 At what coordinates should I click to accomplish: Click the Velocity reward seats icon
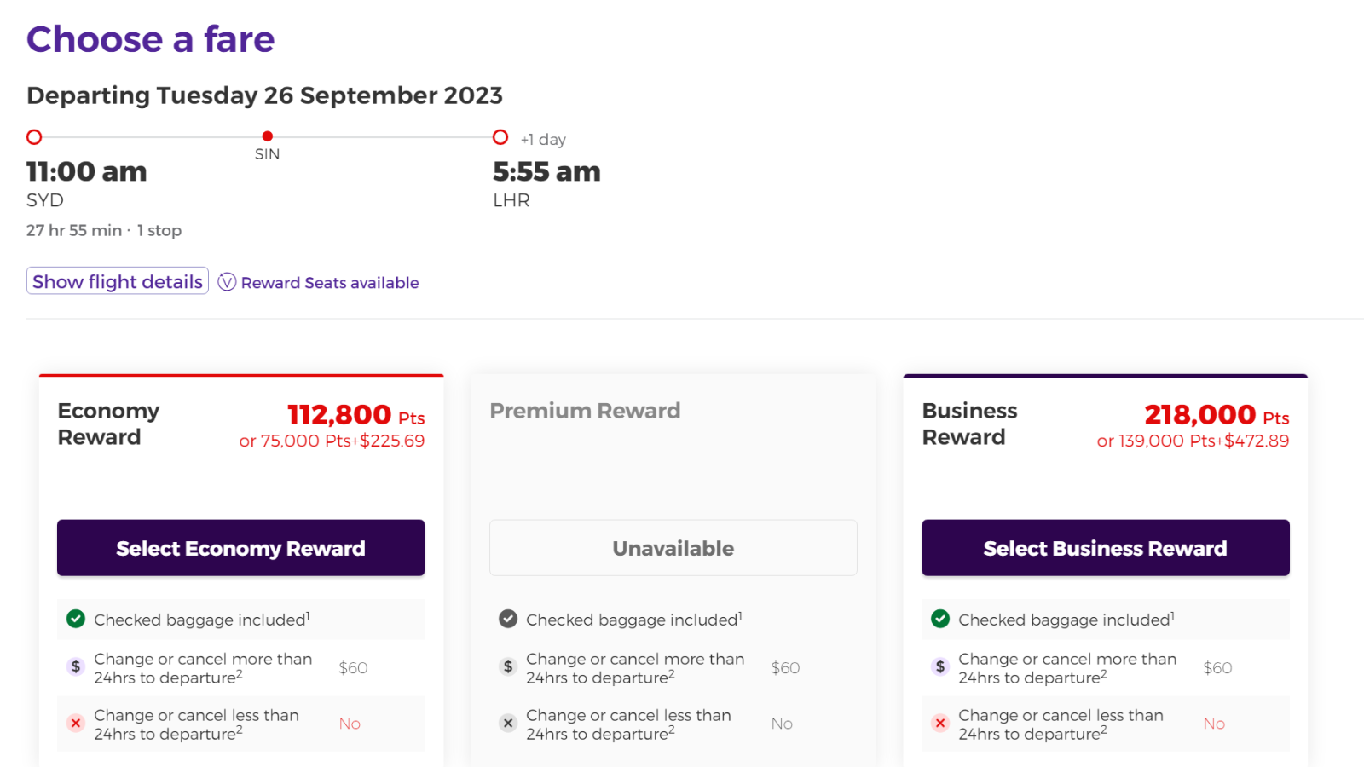(x=227, y=282)
